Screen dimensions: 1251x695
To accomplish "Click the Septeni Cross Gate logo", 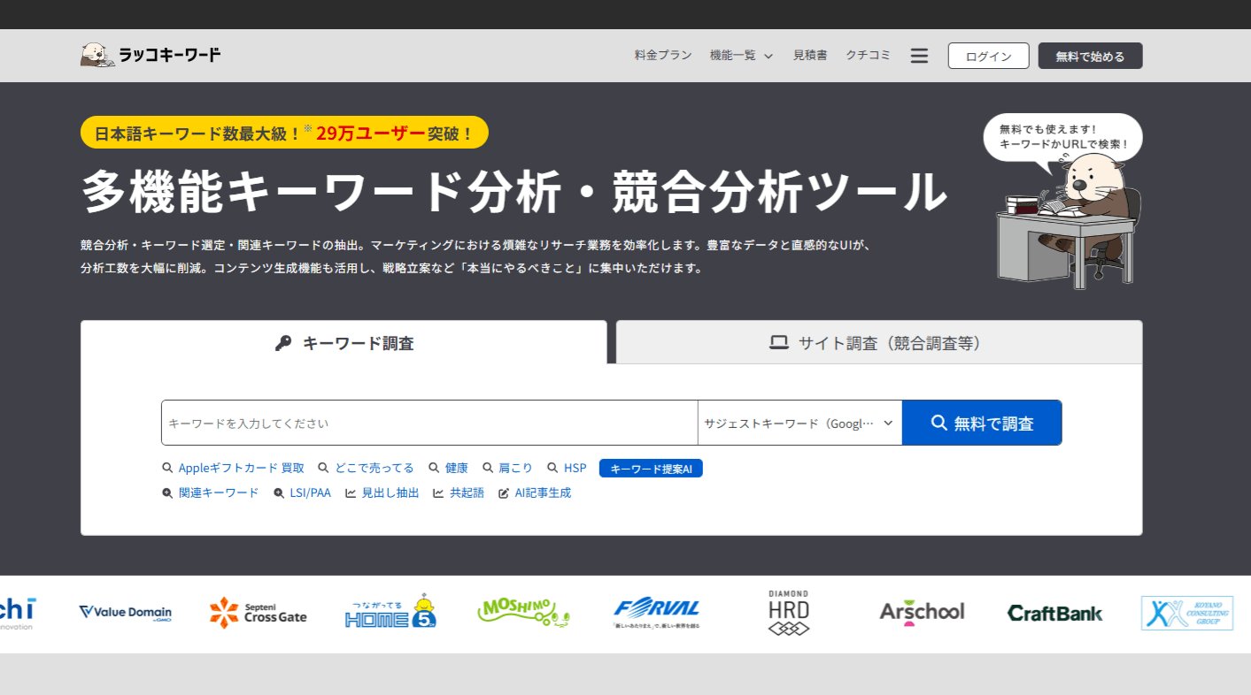I will [x=259, y=612].
